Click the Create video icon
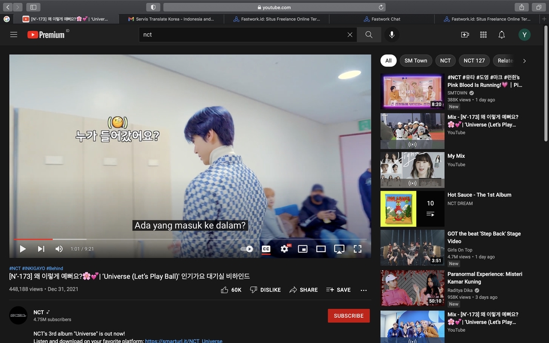Image resolution: width=549 pixels, height=343 pixels. pos(464,34)
